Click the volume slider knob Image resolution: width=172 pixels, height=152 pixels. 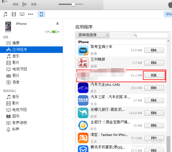click(73, 4)
